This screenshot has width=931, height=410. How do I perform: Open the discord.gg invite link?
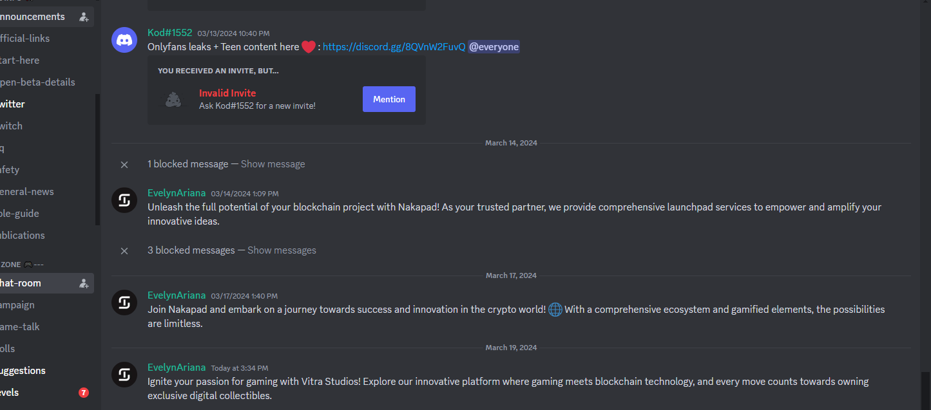coord(394,47)
